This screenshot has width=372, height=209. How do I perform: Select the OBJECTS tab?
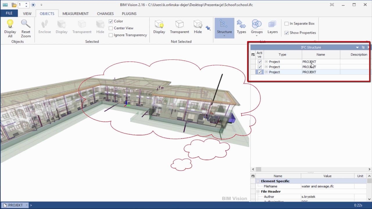click(x=47, y=14)
